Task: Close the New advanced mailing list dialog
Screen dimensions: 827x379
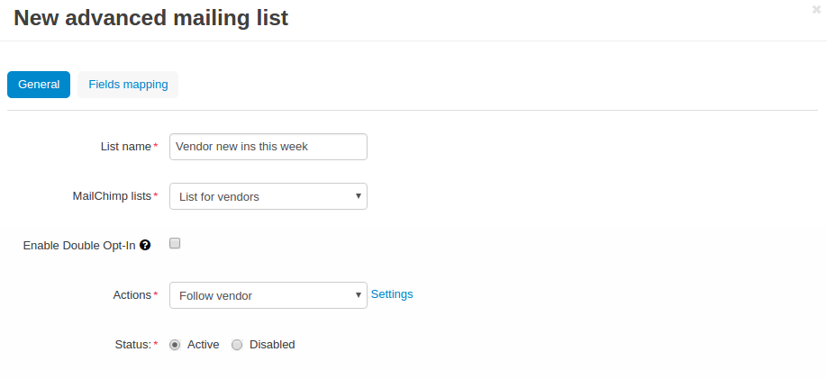Action: point(816,9)
